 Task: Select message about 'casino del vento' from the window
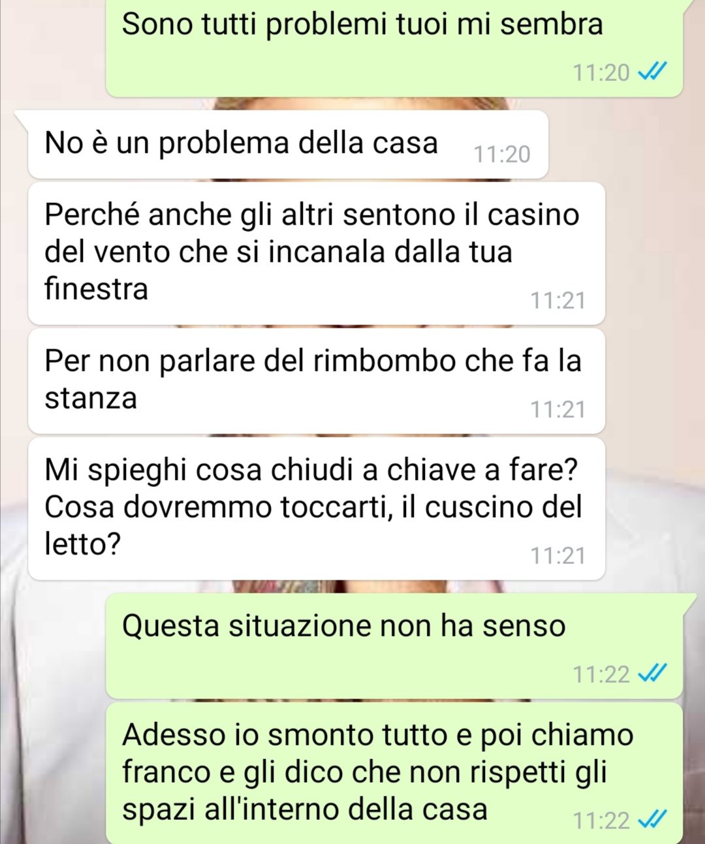(x=317, y=253)
